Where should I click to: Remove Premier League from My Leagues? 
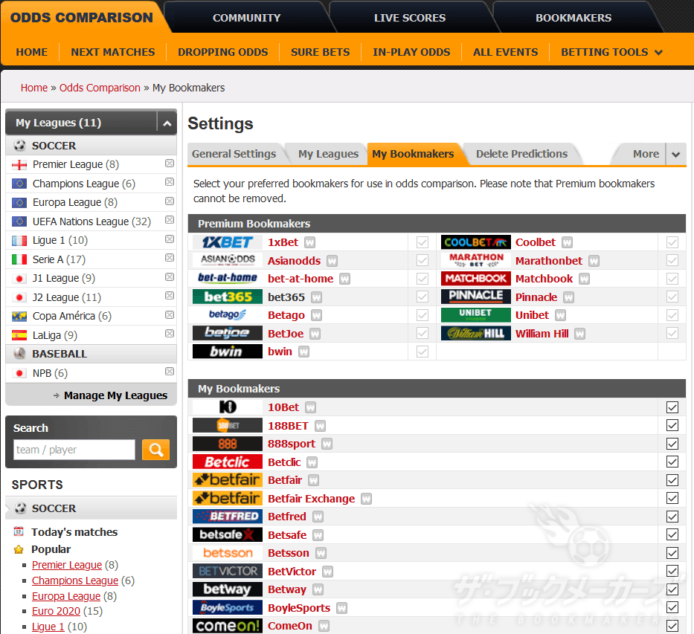[170, 164]
